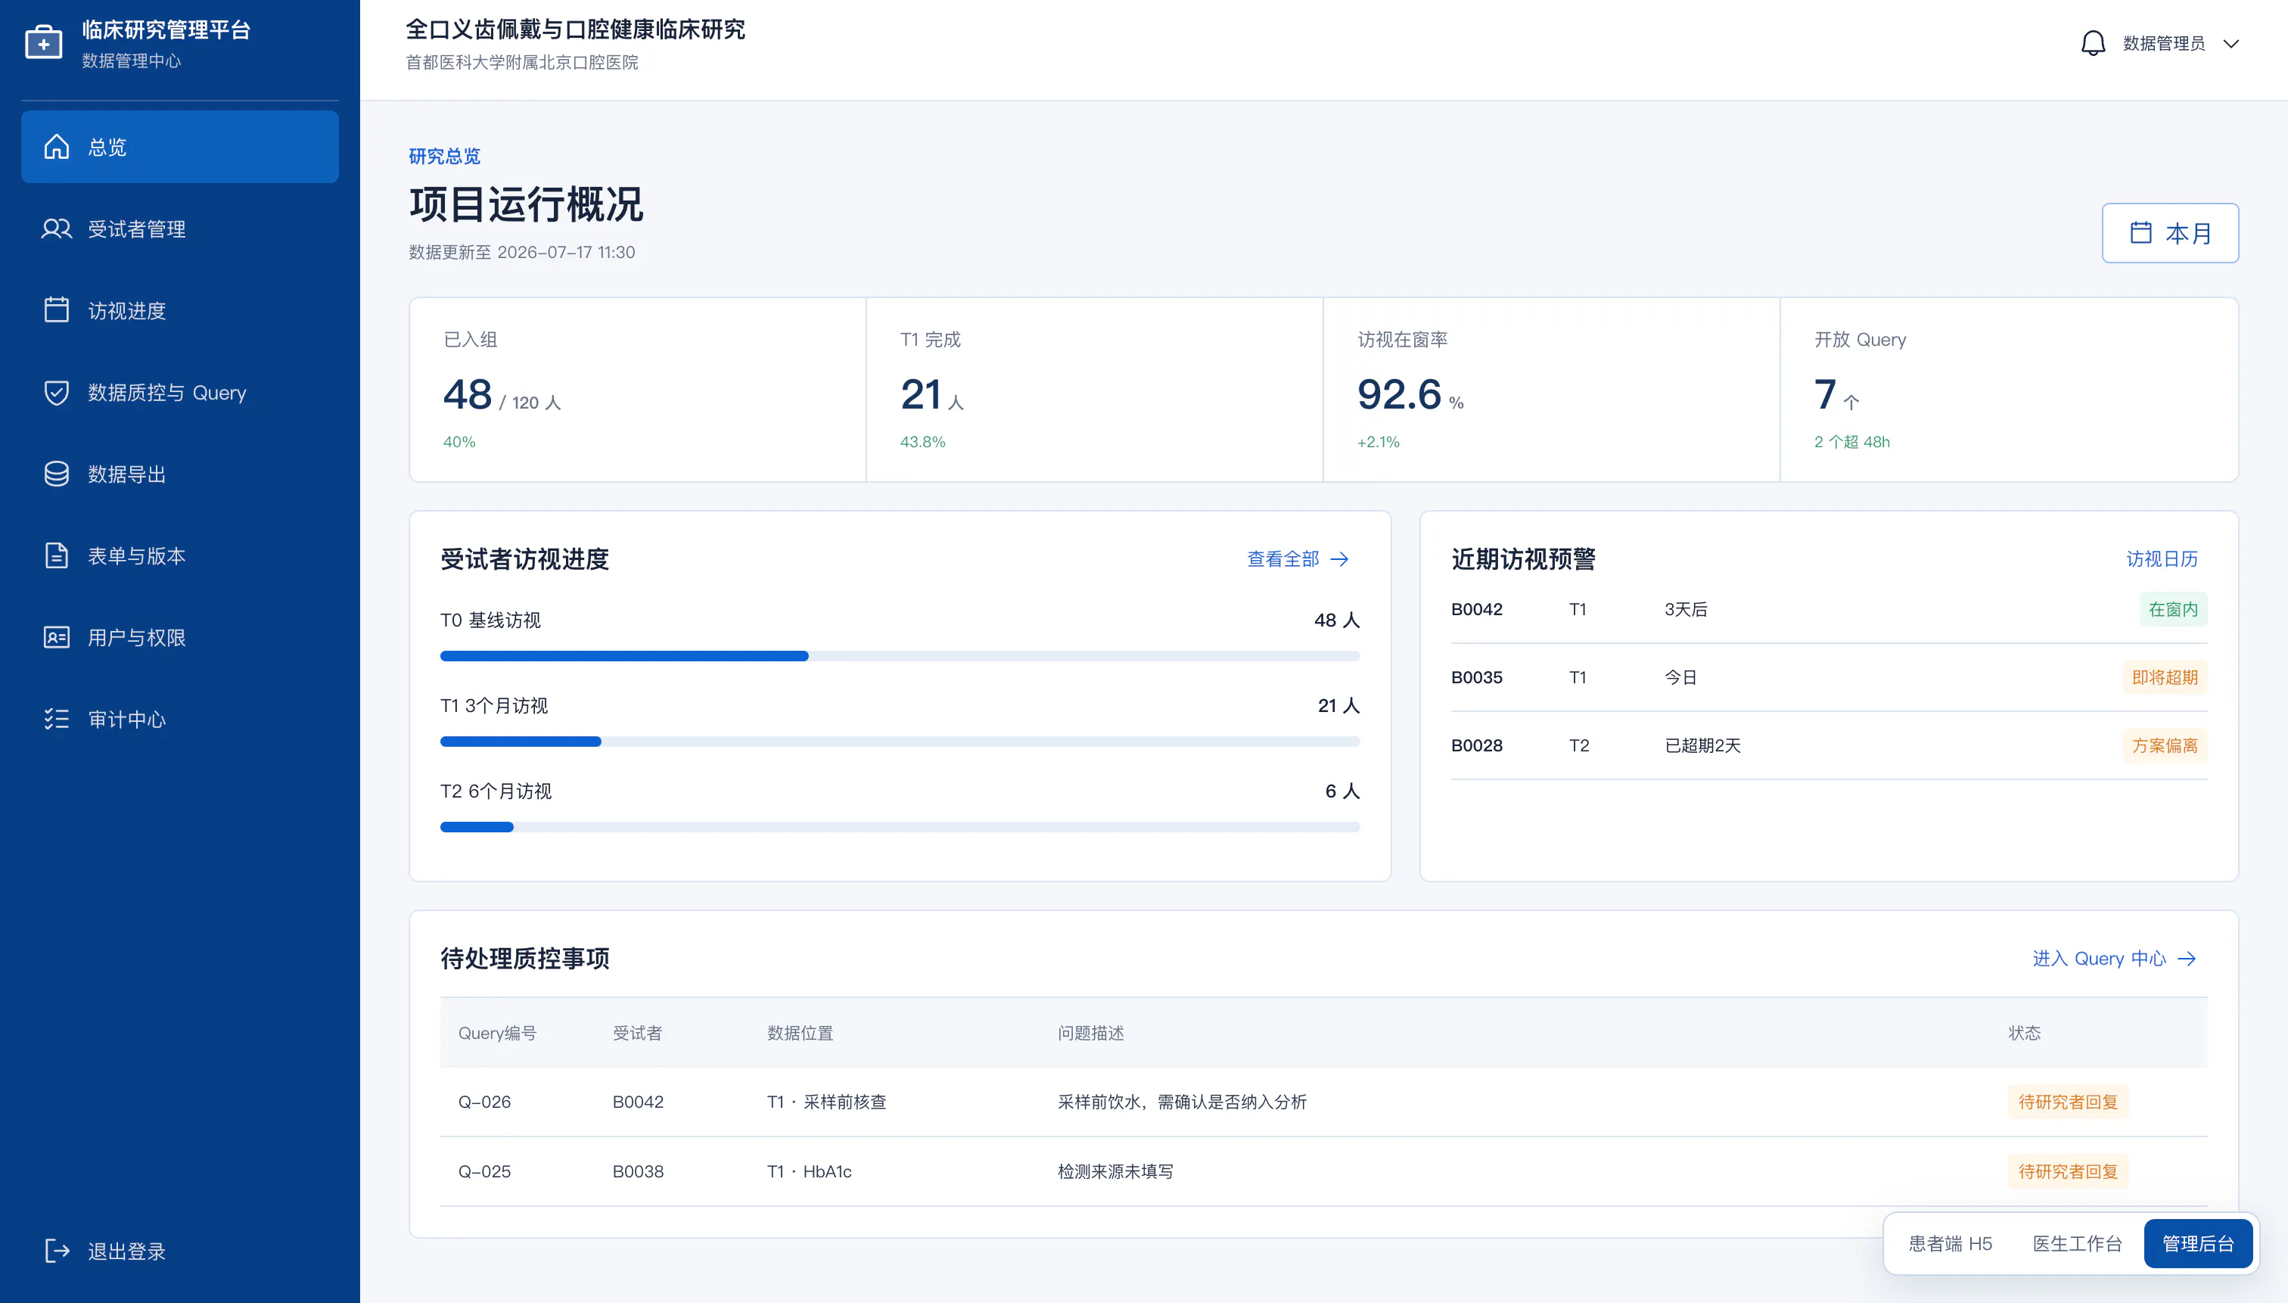Click the 方案偏离 tag for B0028
This screenshot has height=1303, width=2288.
tap(2165, 745)
